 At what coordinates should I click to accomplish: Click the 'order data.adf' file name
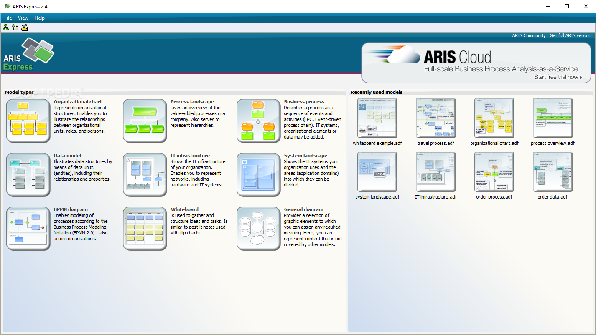pyautogui.click(x=553, y=197)
